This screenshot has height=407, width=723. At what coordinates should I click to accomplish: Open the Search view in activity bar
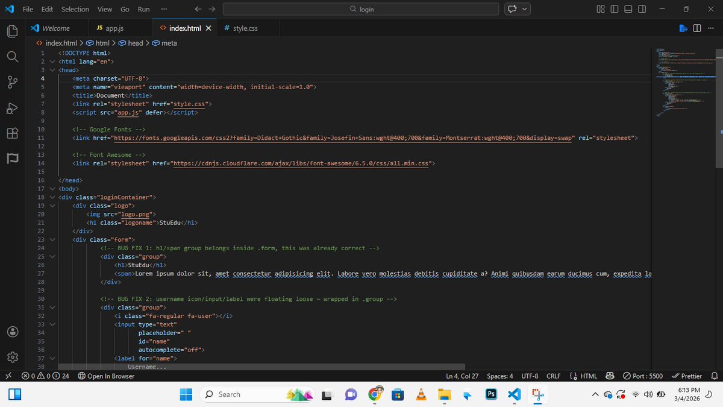pos(13,56)
